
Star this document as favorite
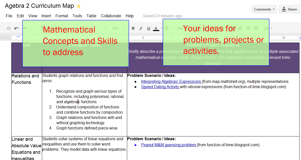pos(79,6)
